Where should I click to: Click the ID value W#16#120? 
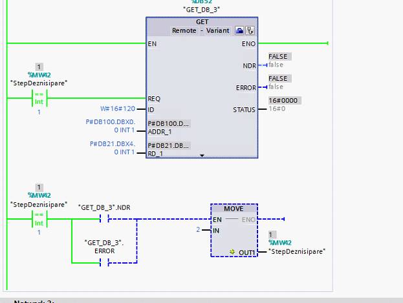pos(118,109)
